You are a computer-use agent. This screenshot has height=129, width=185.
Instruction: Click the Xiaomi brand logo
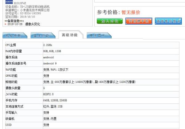coord(9,2)
